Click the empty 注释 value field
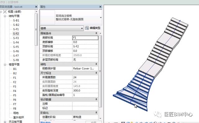This screenshot has height=123, width=199. [x=85, y=104]
